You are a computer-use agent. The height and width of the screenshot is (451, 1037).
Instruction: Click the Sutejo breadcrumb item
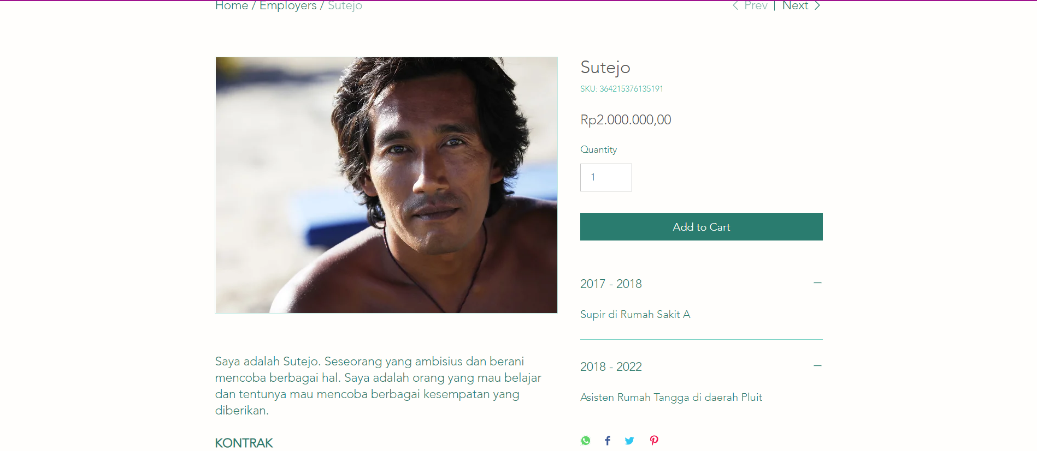coord(345,5)
